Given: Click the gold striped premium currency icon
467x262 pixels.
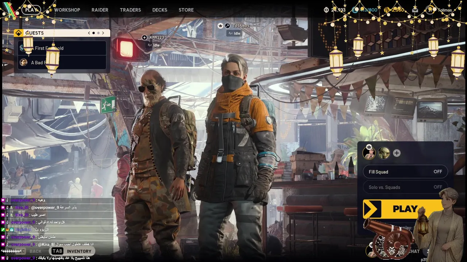Looking at the screenshot, I should tap(387, 10).
